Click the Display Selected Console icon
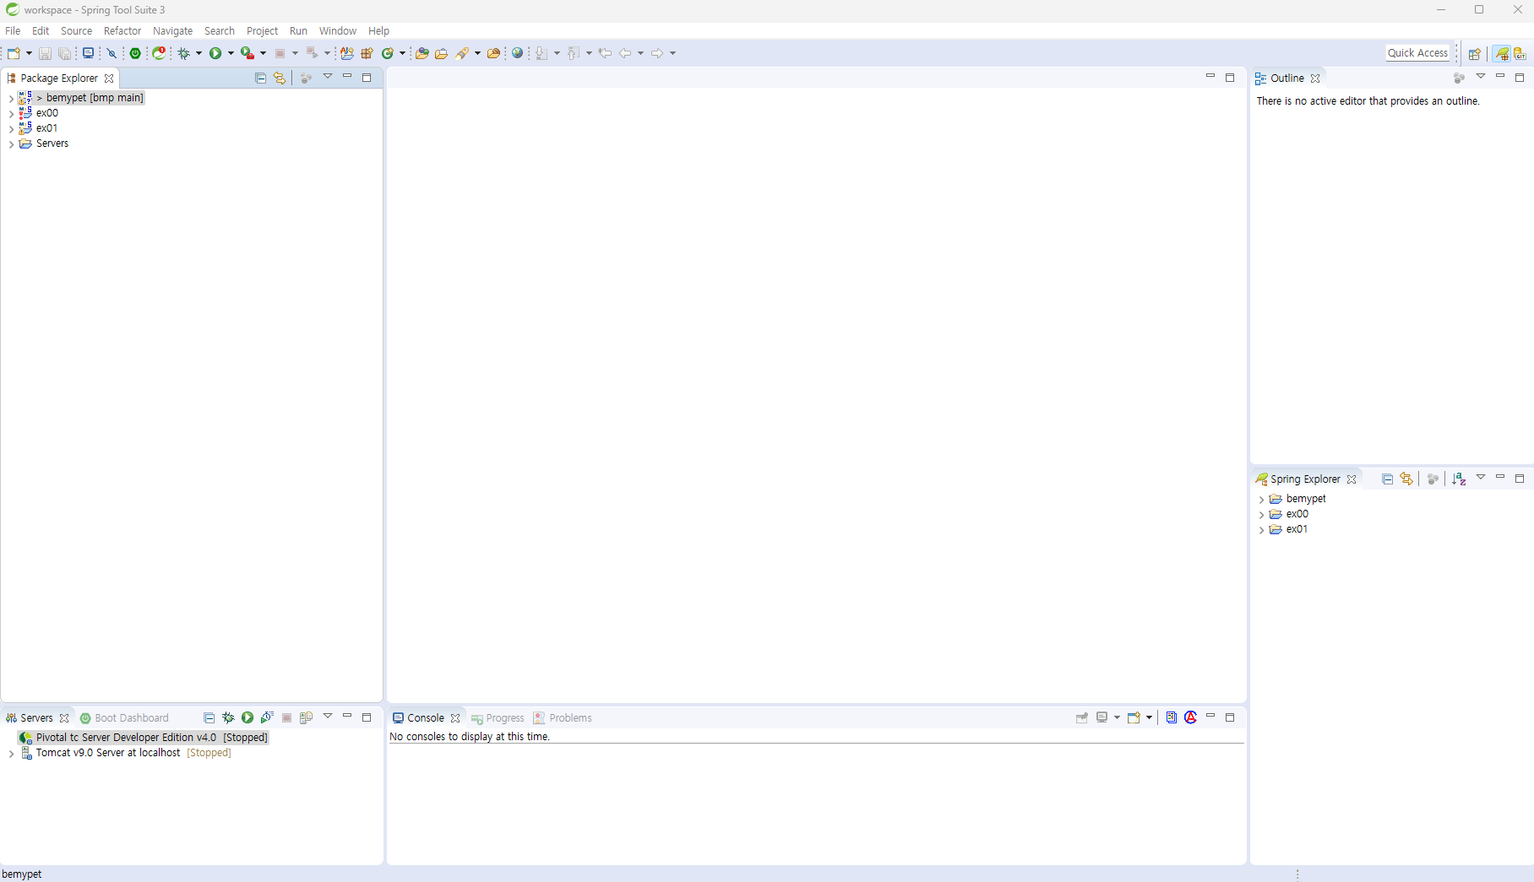This screenshot has width=1534, height=882. coord(1102,717)
